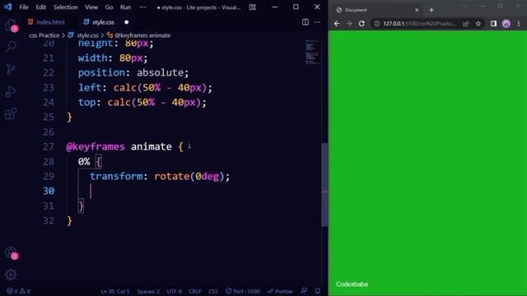Open the Manage gear icon
This screenshot has width=527, height=296.
coord(11,275)
